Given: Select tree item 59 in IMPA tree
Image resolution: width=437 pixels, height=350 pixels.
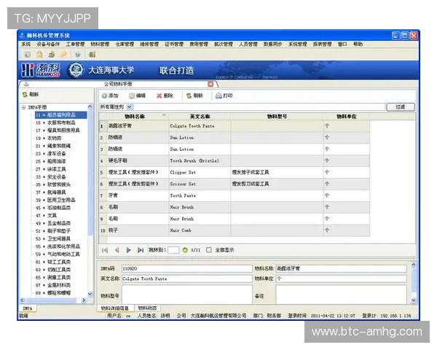Looking at the screenshot, I should (58, 254).
